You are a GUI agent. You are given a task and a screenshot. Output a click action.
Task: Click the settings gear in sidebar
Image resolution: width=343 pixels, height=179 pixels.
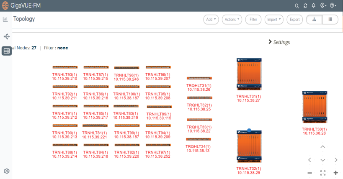[7, 171]
